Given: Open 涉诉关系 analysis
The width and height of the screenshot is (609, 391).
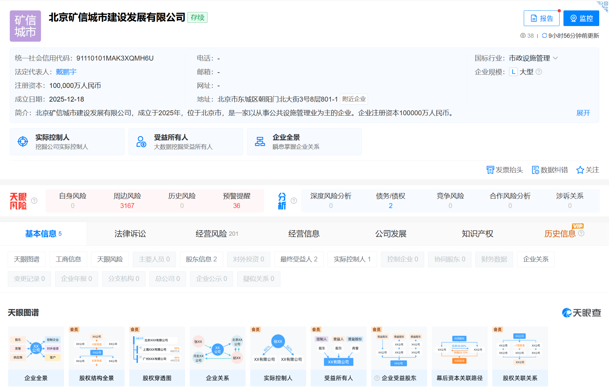Looking at the screenshot, I should (x=570, y=201).
